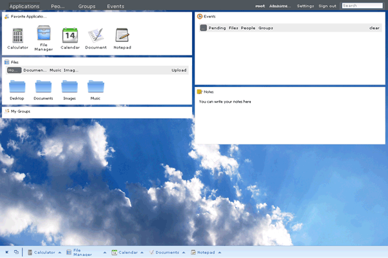Expand the arrow next to Documents in taskbar
This screenshot has width=388, height=258.
pos(184,252)
